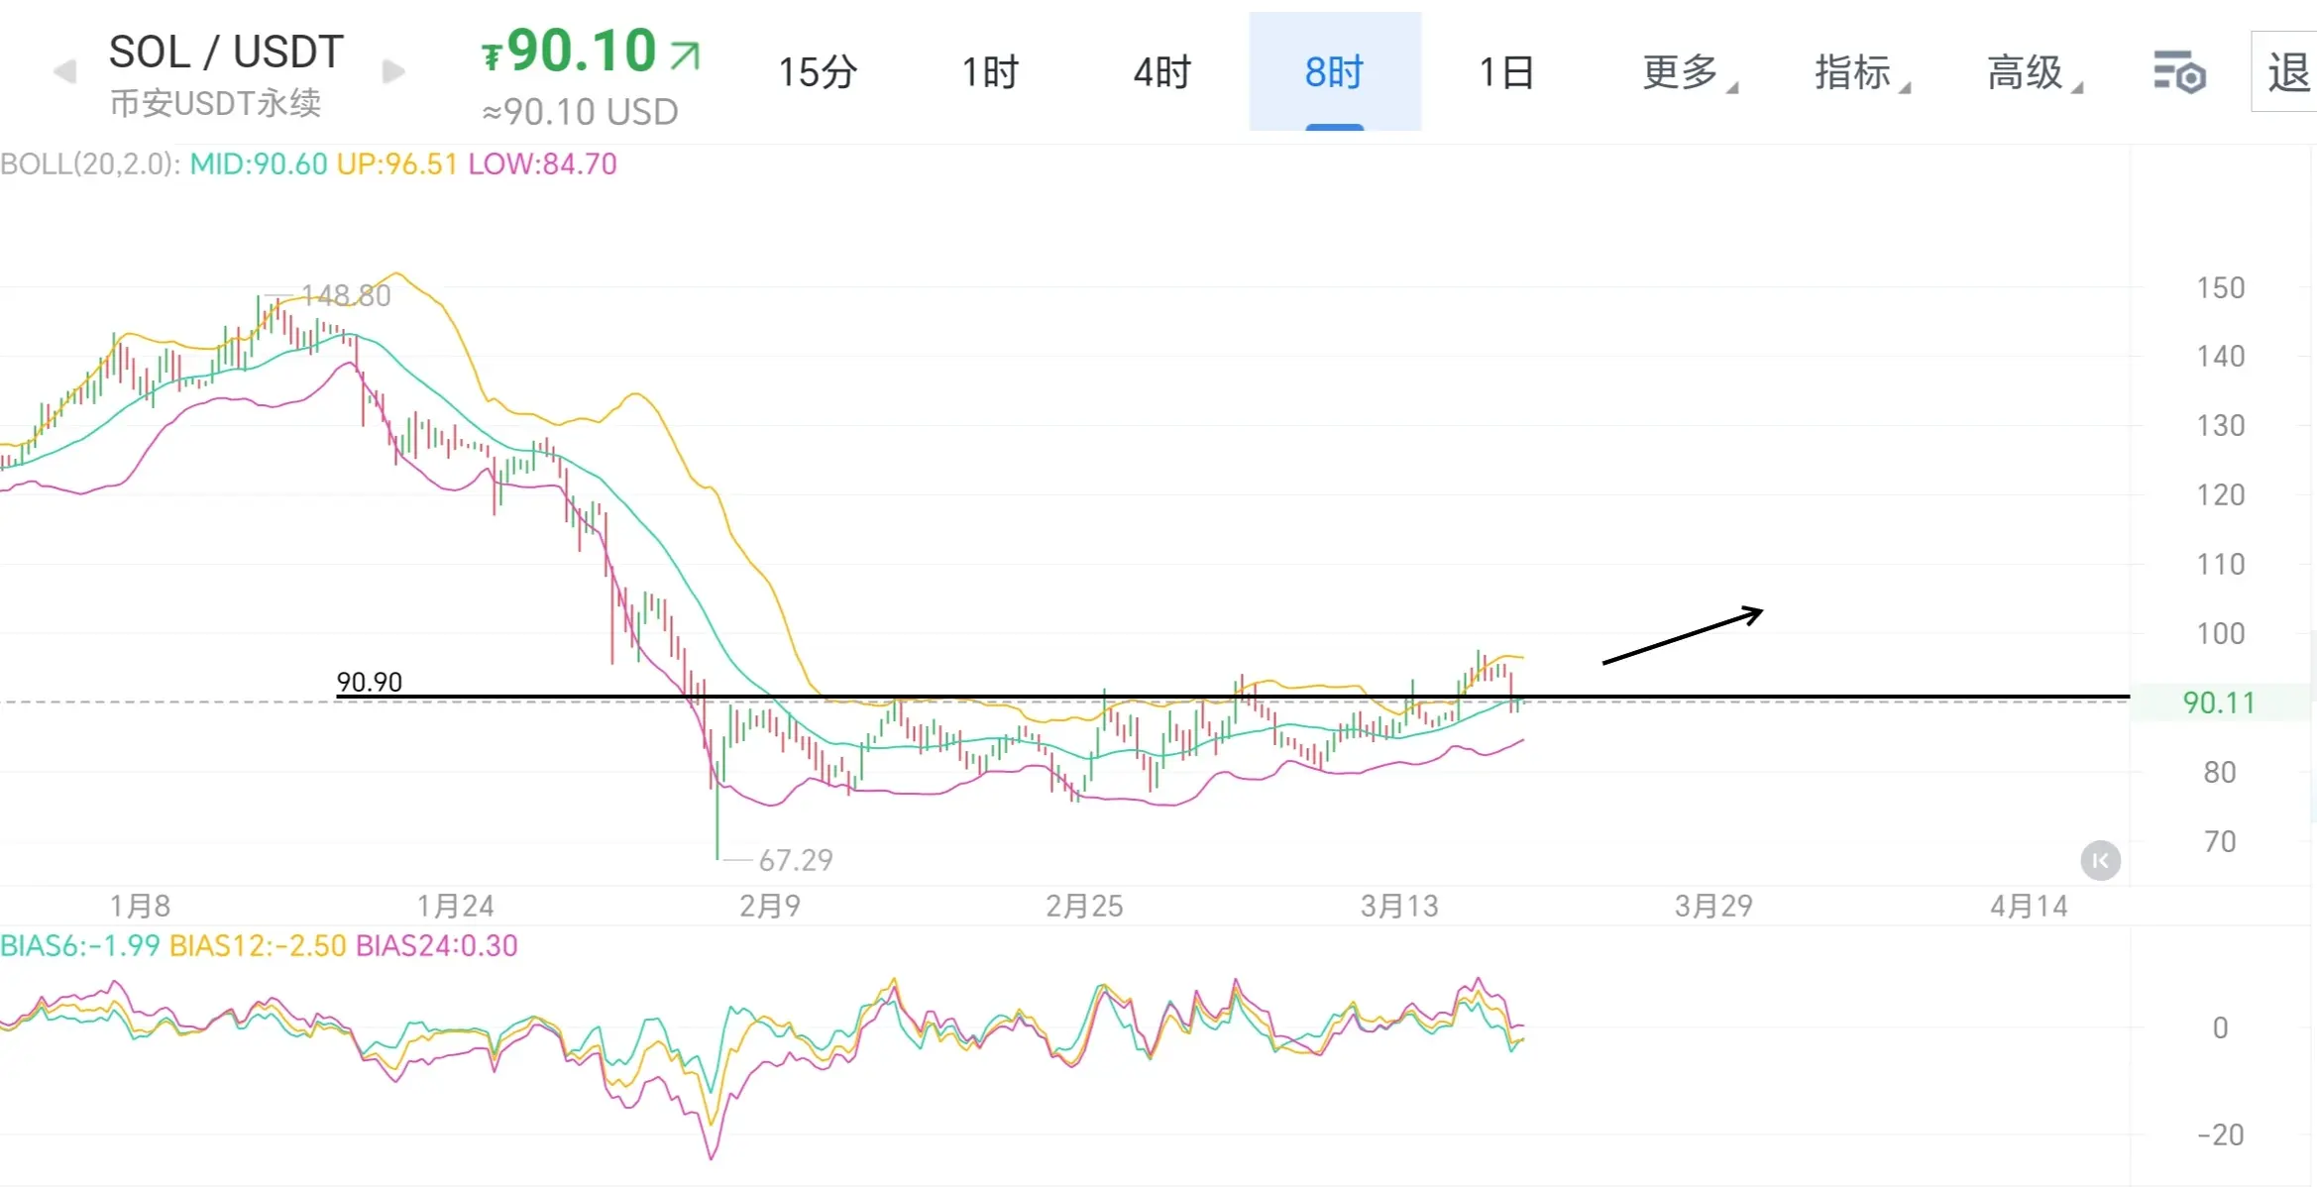Click the previous trading pair arrow

(64, 71)
